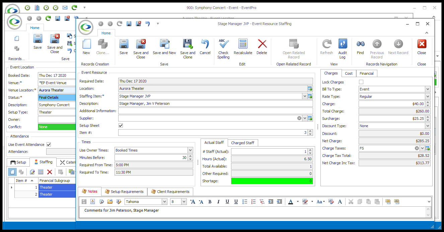This screenshot has width=444, height=232.
Task: Choose Save and New in the ribbon
Action: click(x=164, y=47)
